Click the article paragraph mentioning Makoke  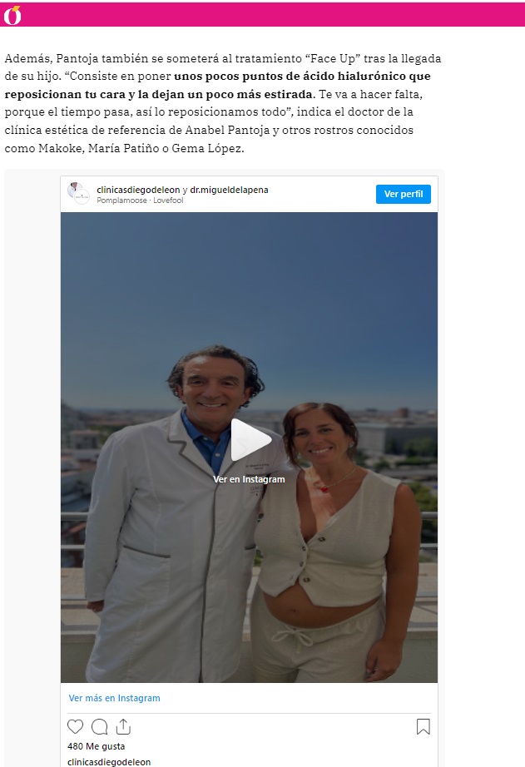223,102
